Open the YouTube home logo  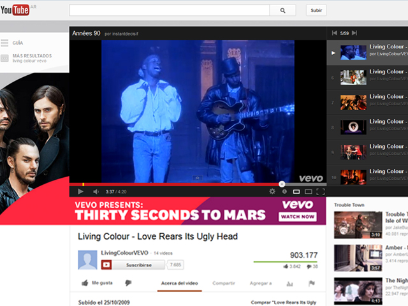[15, 10]
